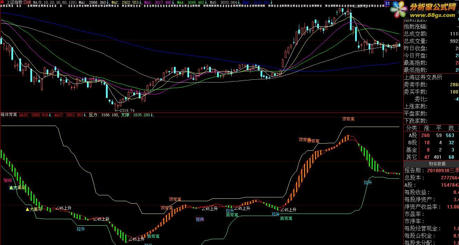459x245 pixels.
Task: Click the AA12 value 2912.063
Action: [x=75, y=115]
